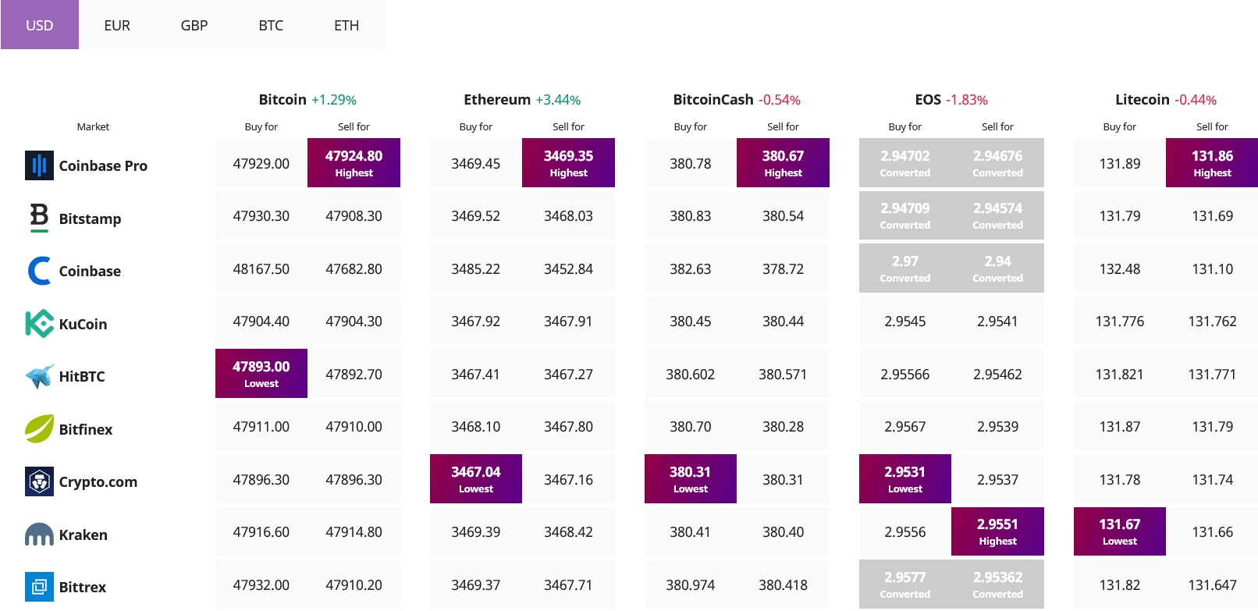The height and width of the screenshot is (611, 1258).
Task: Switch to the EUR currency tab
Action: pos(117,25)
